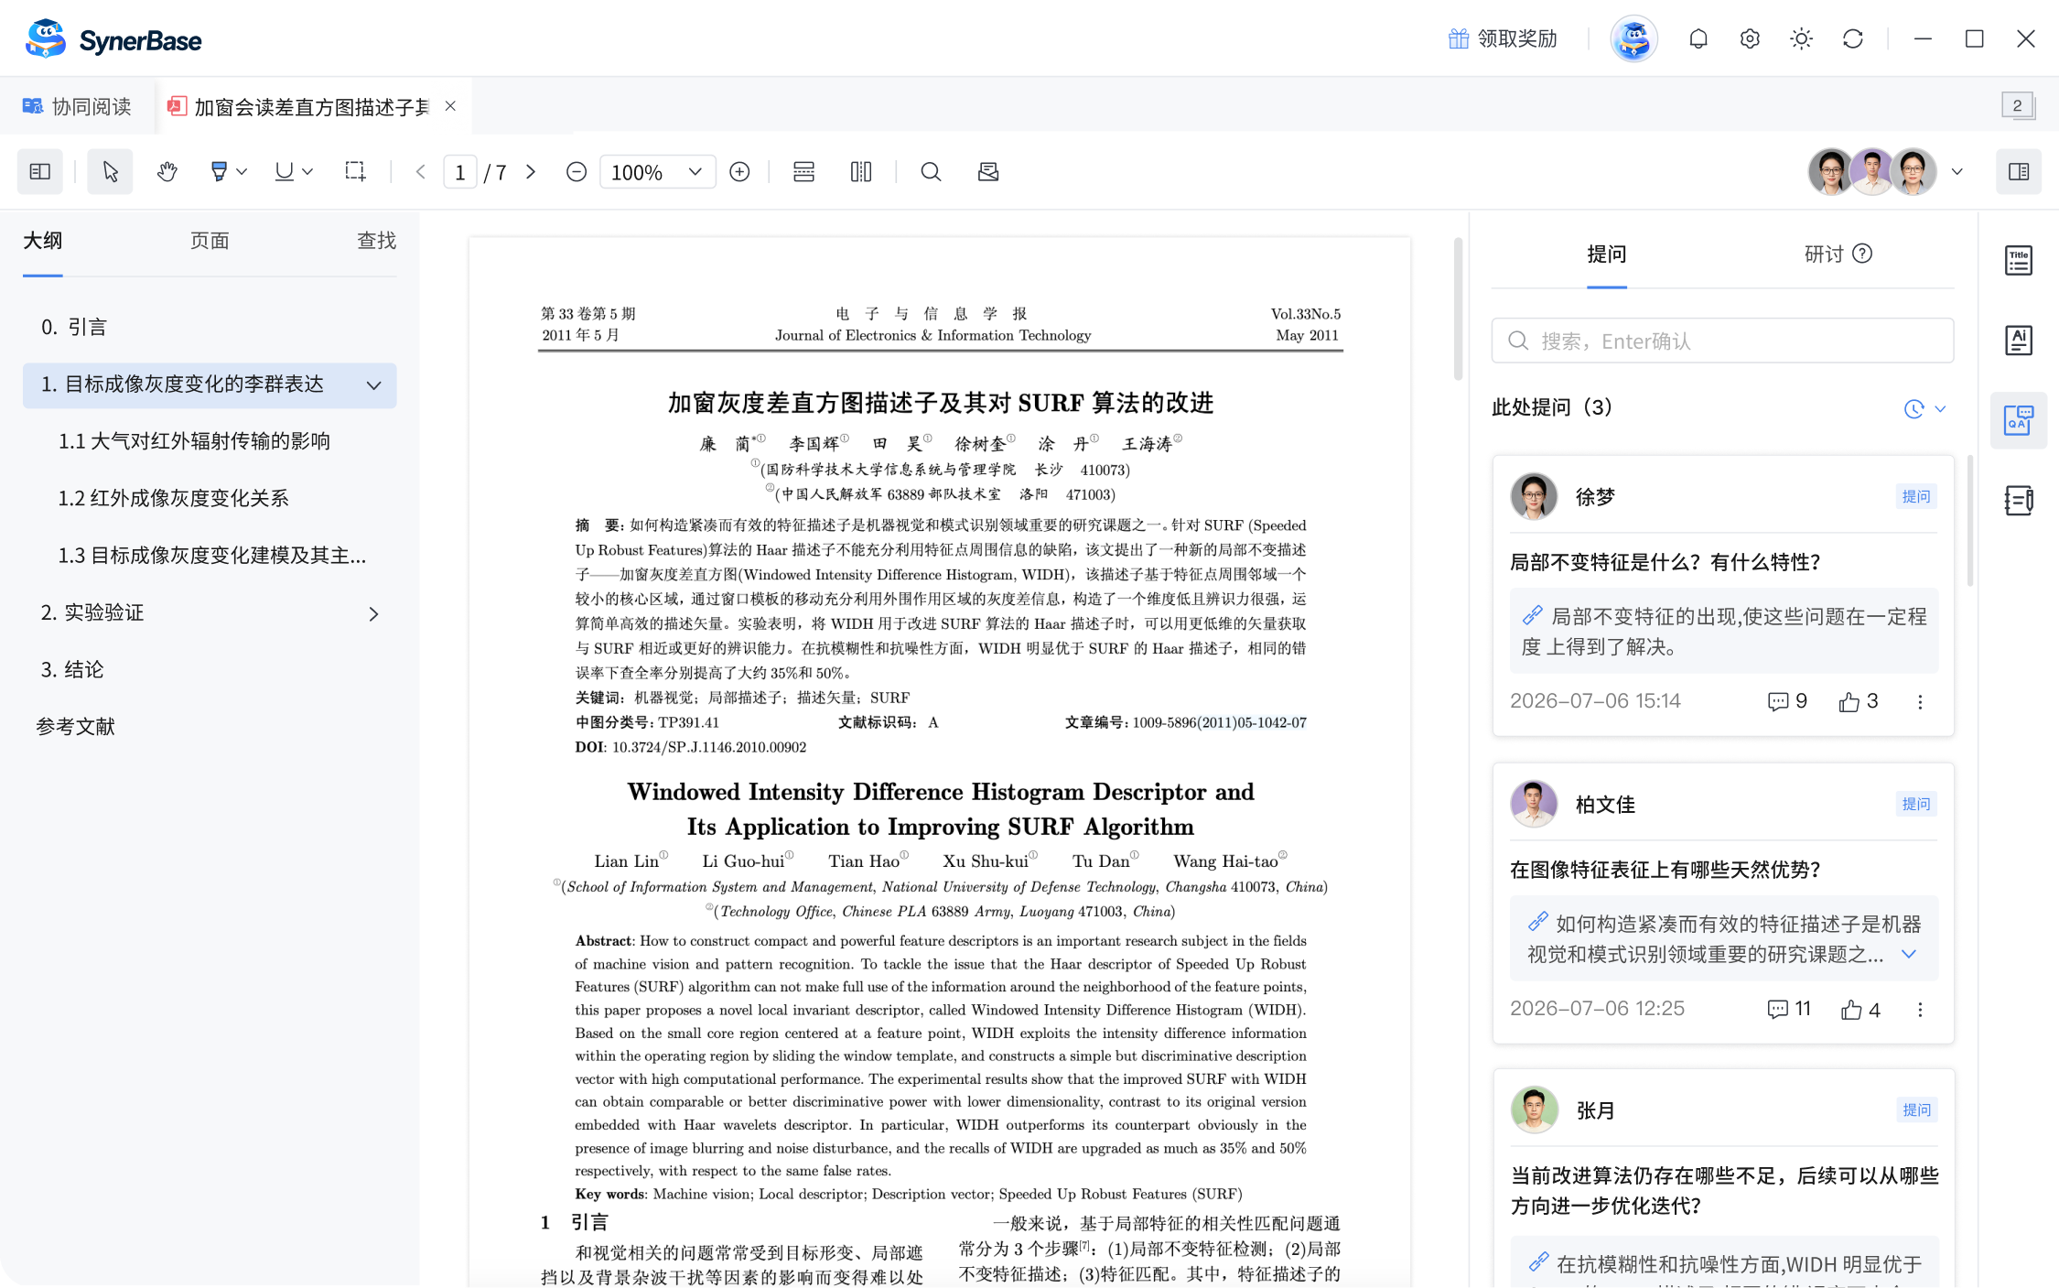Click the 搜索 question search field
The width and height of the screenshot is (2059, 1288).
click(x=1722, y=341)
